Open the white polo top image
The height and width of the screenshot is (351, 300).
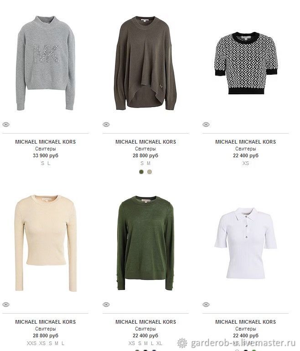(246, 243)
